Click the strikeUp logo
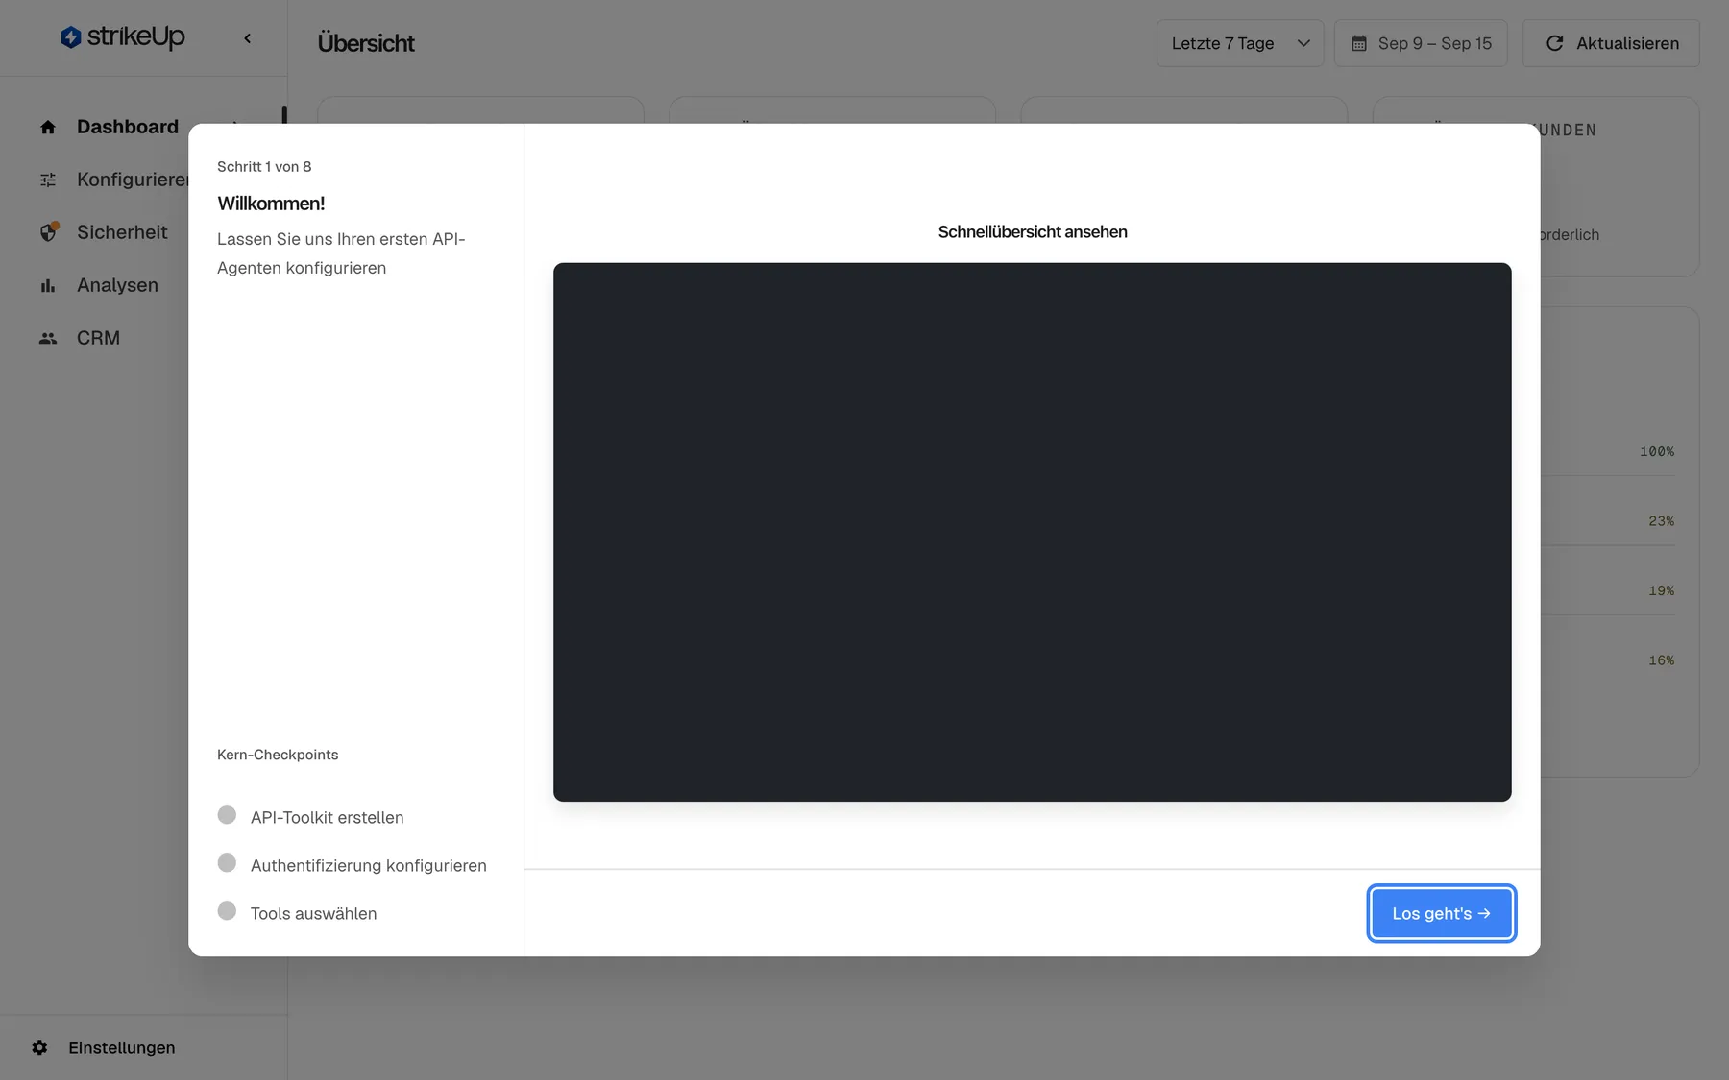Image resolution: width=1729 pixels, height=1080 pixels. click(x=122, y=37)
